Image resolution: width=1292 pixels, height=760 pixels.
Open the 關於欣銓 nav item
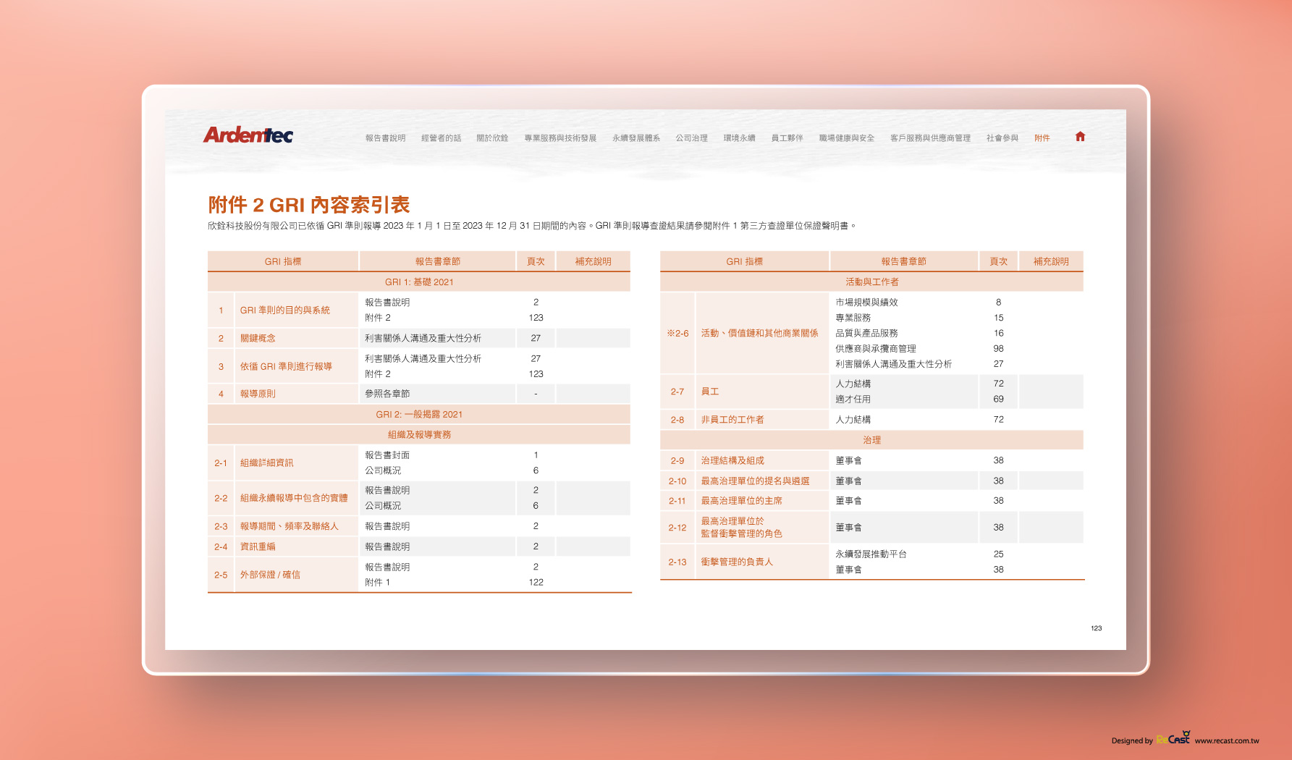coord(492,138)
